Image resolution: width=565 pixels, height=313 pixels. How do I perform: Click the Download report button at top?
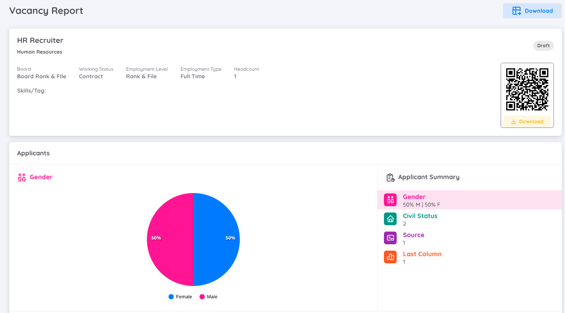[x=533, y=11]
